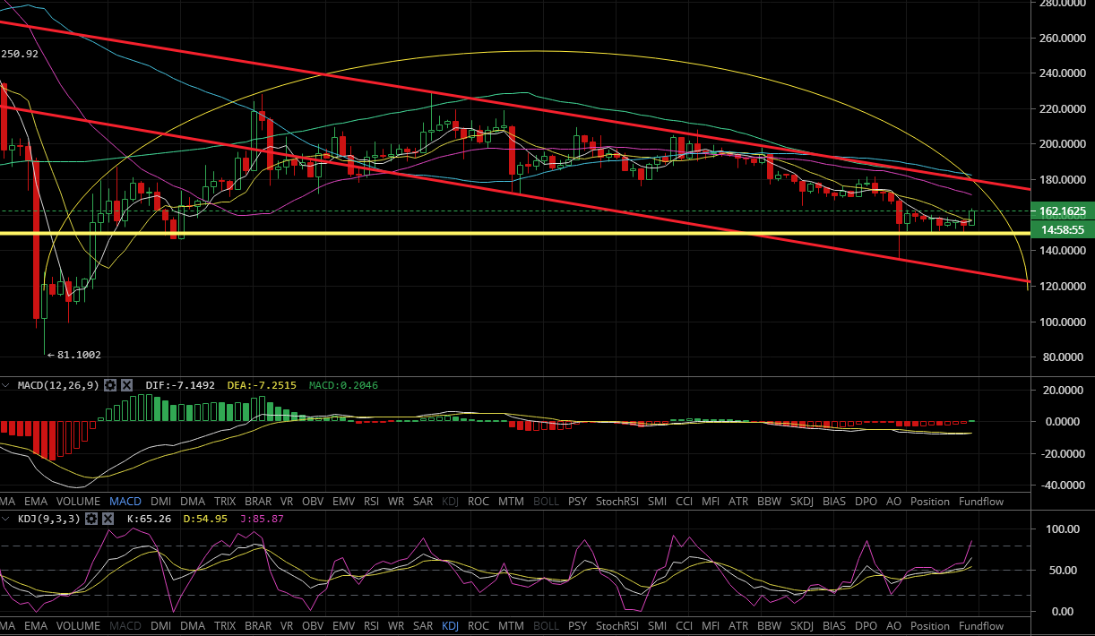Select EMA in the MACD panel's indicator row
The image size is (1095, 636).
click(x=36, y=502)
